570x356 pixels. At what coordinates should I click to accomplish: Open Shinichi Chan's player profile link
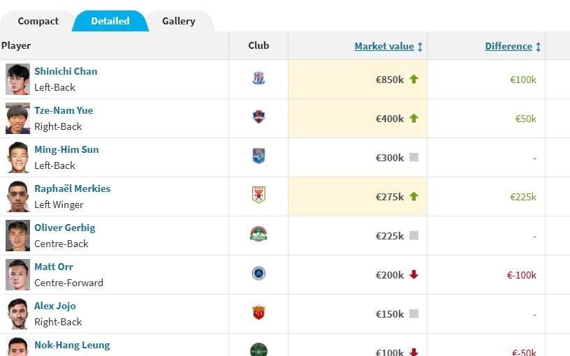[x=66, y=71]
